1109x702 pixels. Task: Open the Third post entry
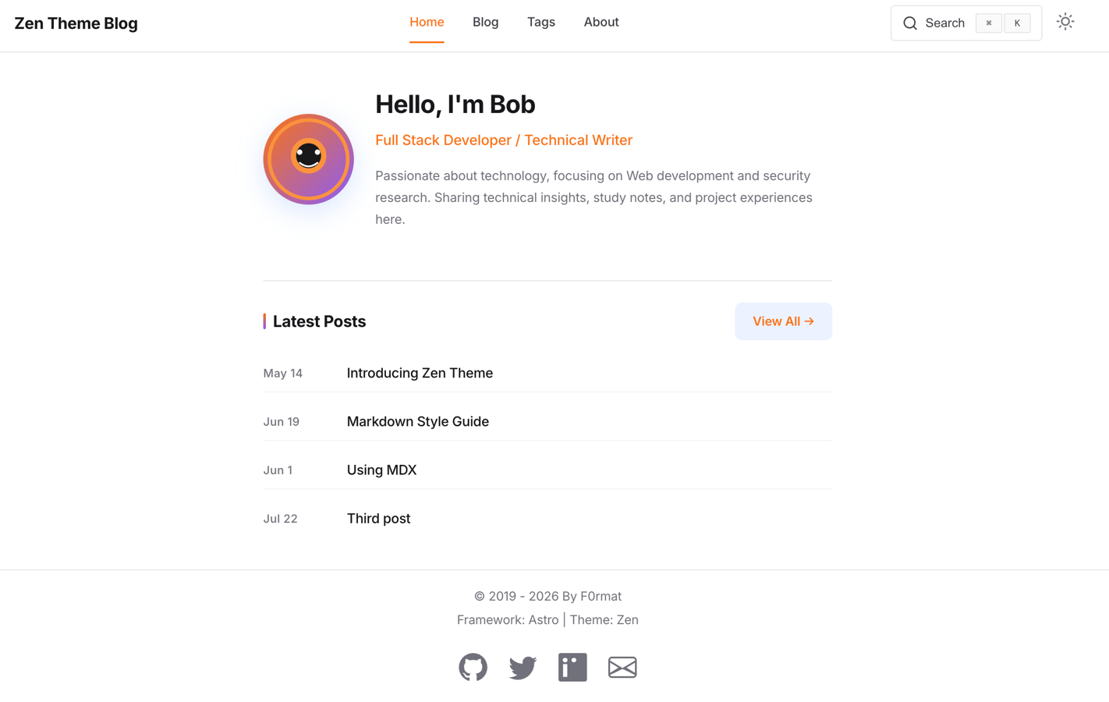point(378,518)
